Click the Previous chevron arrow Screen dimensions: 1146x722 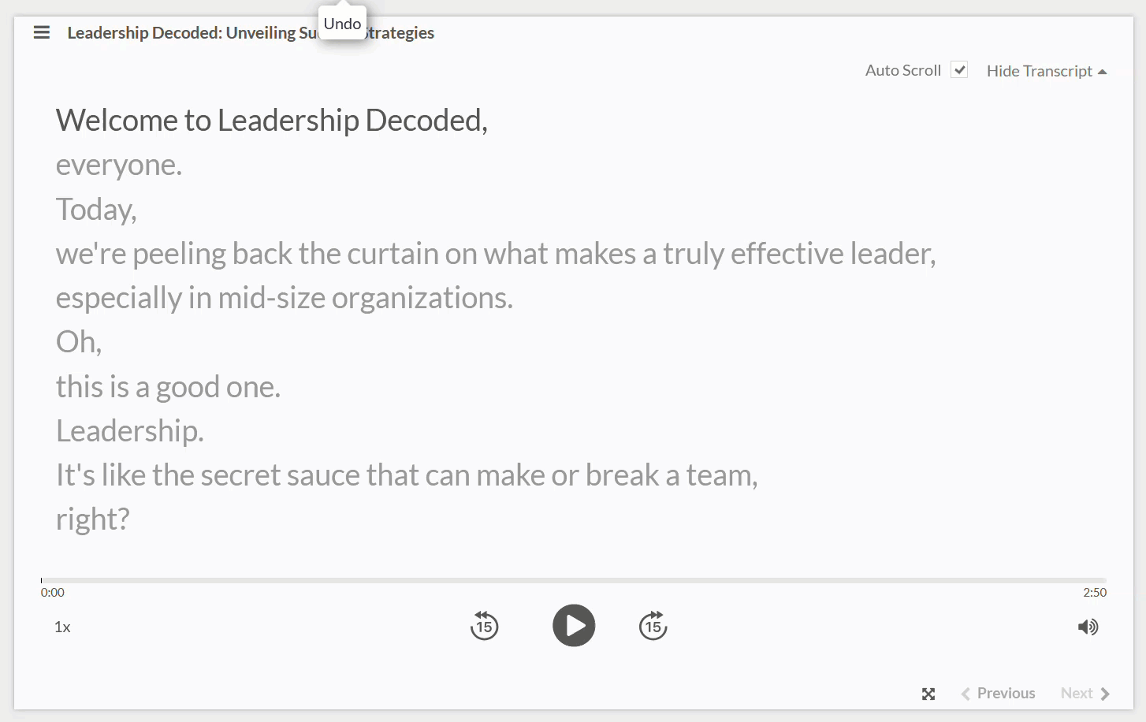pyautogui.click(x=966, y=694)
